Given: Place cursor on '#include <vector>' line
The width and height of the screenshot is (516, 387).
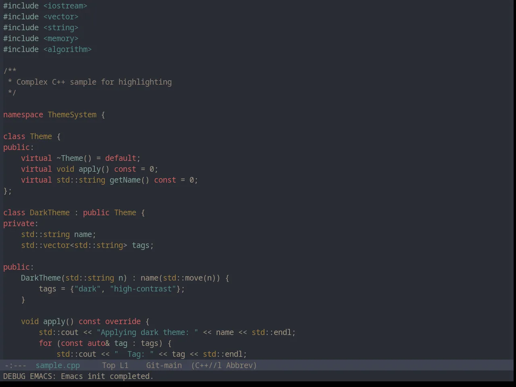Looking at the screenshot, I should pos(41,17).
